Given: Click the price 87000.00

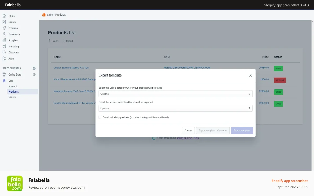Looking at the screenshot, I should coord(264,91).
